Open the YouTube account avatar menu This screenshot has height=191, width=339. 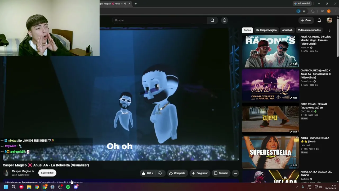point(329,20)
